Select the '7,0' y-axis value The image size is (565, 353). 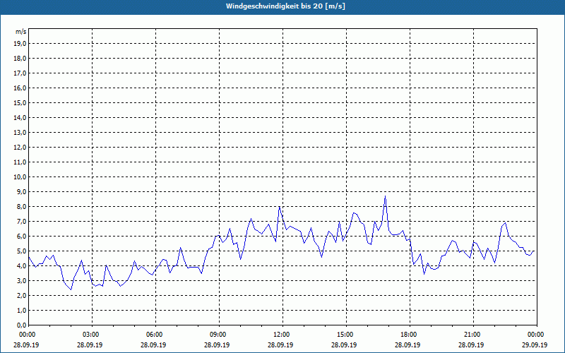pos(21,222)
